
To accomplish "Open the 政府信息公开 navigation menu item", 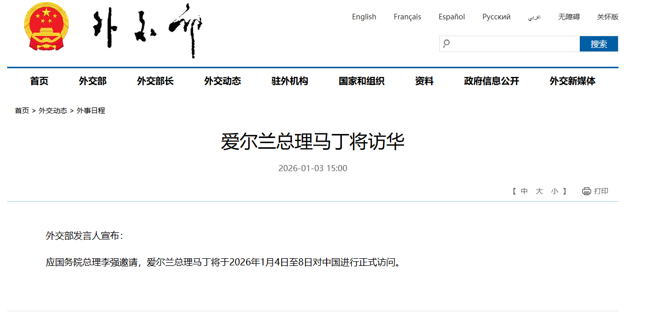I will (491, 80).
